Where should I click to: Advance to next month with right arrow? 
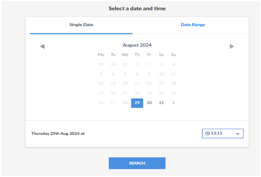232,47
